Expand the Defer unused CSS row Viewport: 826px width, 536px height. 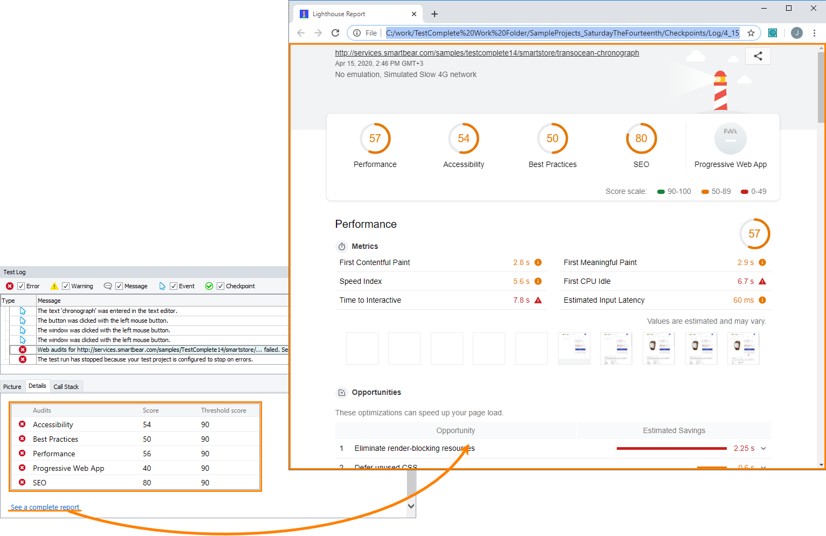pyautogui.click(x=762, y=467)
